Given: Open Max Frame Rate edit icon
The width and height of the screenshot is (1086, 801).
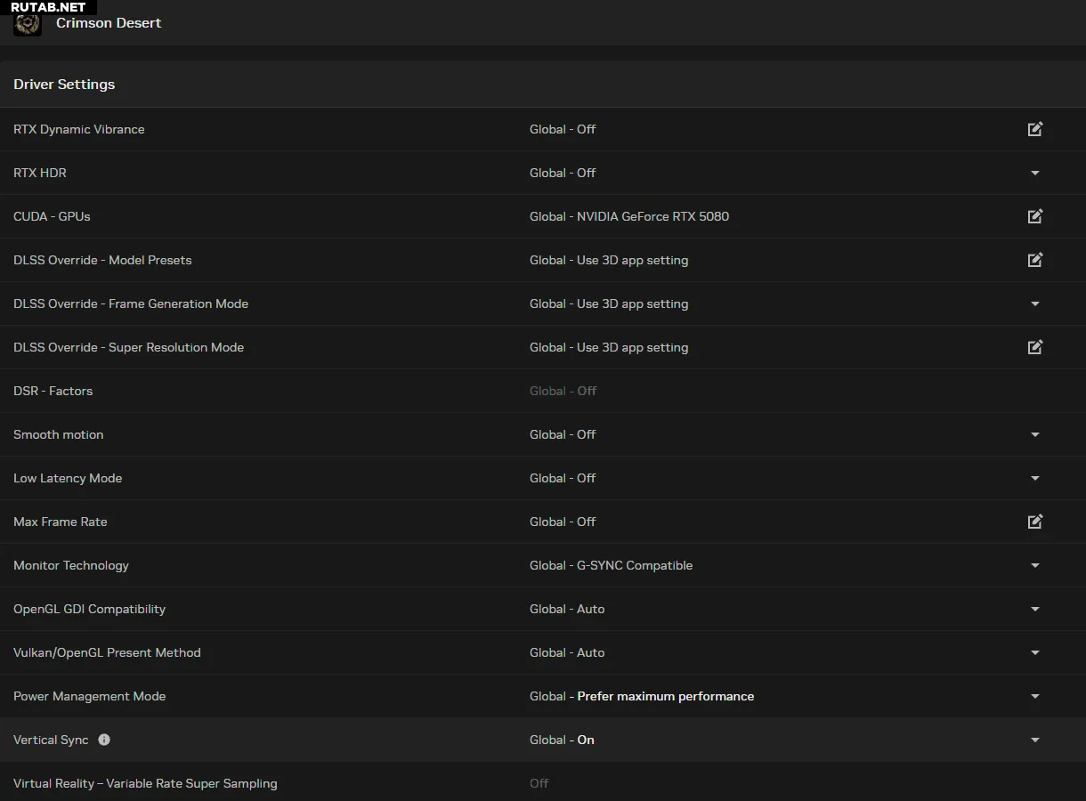Looking at the screenshot, I should point(1034,522).
